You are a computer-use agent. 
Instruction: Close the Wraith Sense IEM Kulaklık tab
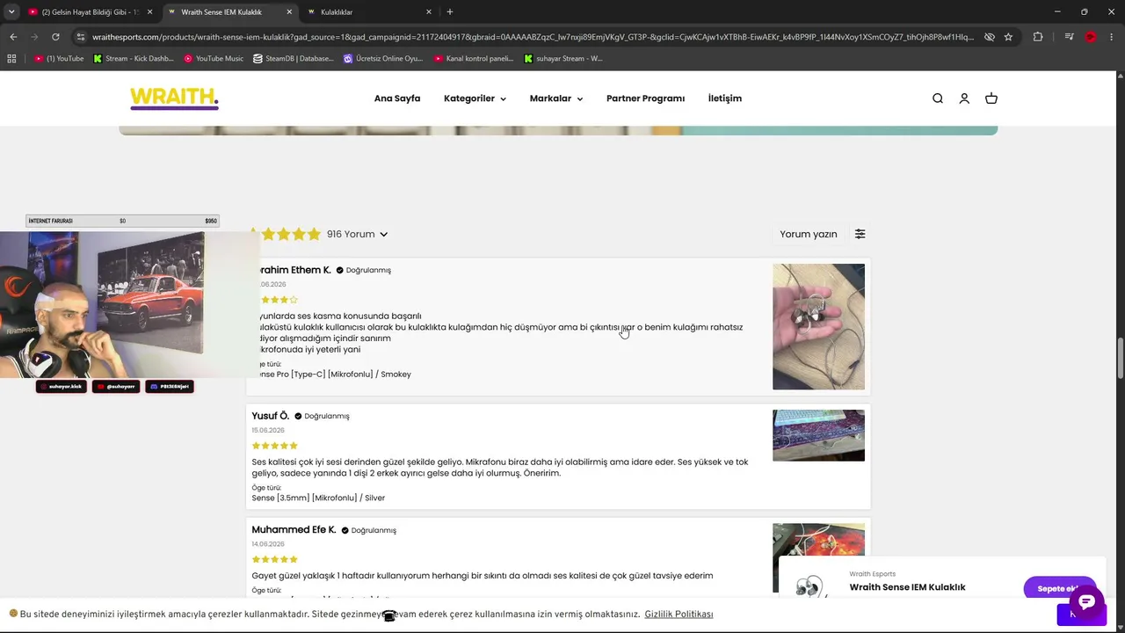(289, 12)
